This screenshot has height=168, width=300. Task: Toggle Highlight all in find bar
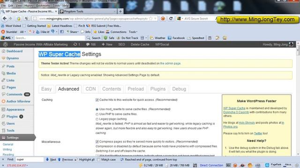click(x=85, y=160)
